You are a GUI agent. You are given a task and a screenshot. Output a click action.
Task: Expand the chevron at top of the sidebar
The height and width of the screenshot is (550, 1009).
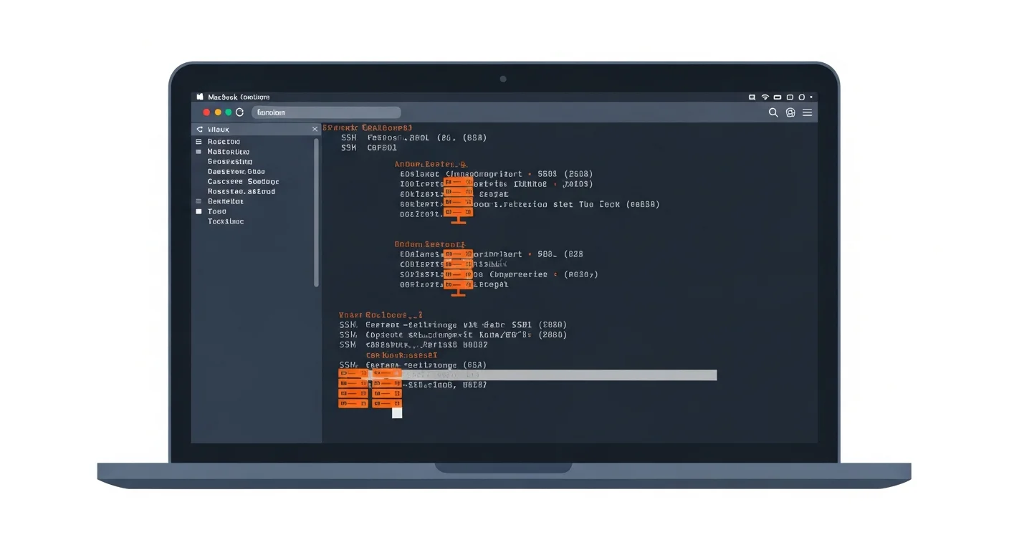pyautogui.click(x=199, y=129)
